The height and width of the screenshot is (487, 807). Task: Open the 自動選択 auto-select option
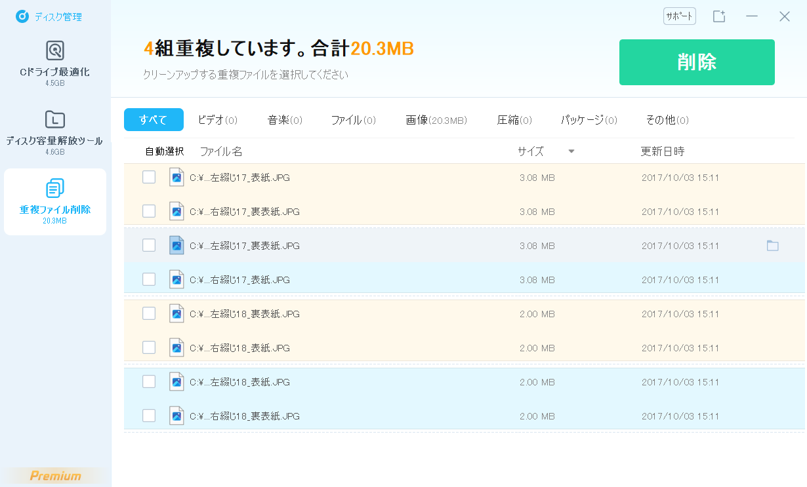(164, 151)
